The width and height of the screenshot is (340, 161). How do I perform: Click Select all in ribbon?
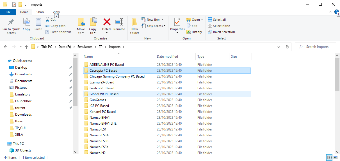tap(217, 20)
